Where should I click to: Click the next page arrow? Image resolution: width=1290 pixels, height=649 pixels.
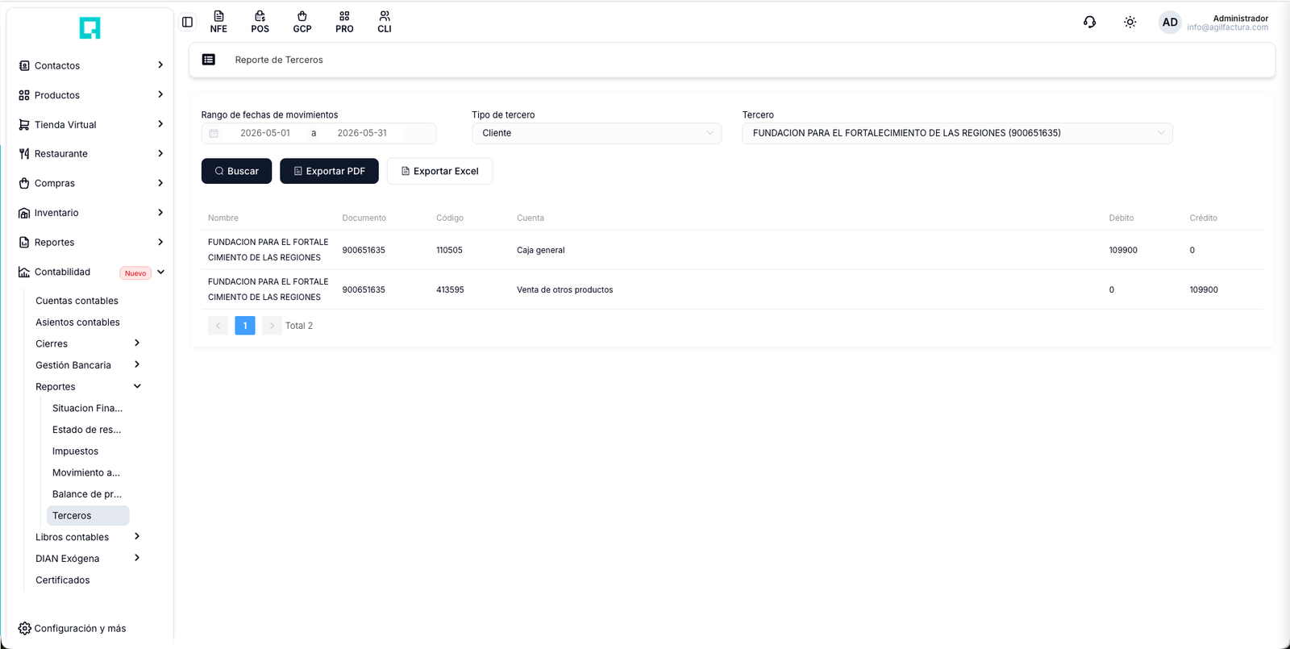[272, 326]
